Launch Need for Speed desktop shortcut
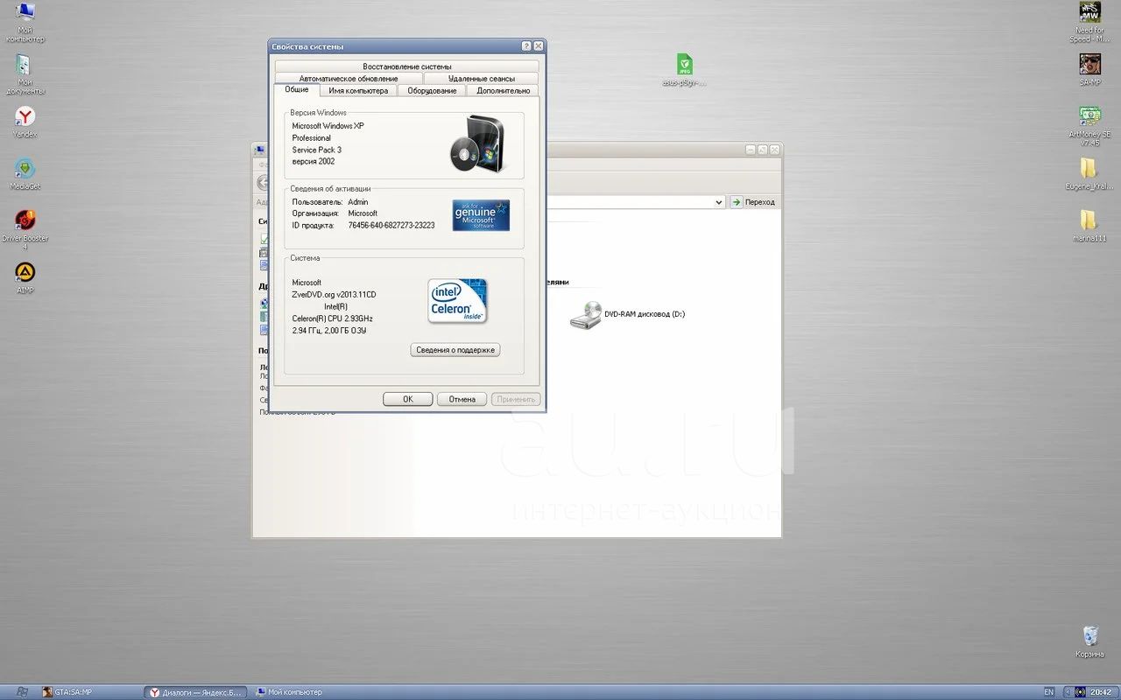Screen dimensions: 1121x700 (1089, 22)
